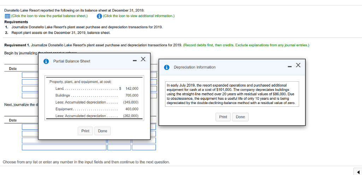Click the 'Buildings' row label
The height and width of the screenshot is (175, 362).
(x=63, y=95)
